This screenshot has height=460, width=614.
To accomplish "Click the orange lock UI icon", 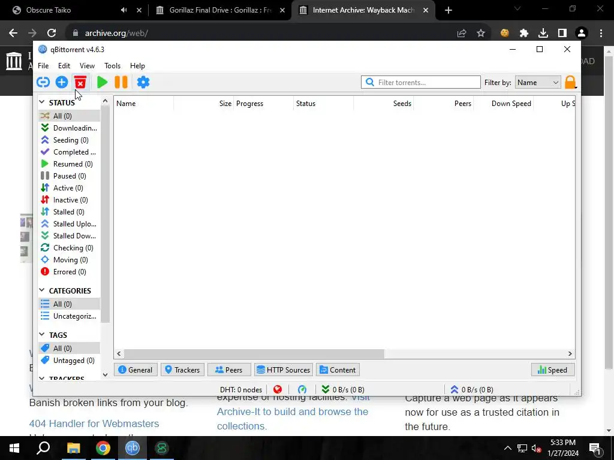I will point(570,83).
